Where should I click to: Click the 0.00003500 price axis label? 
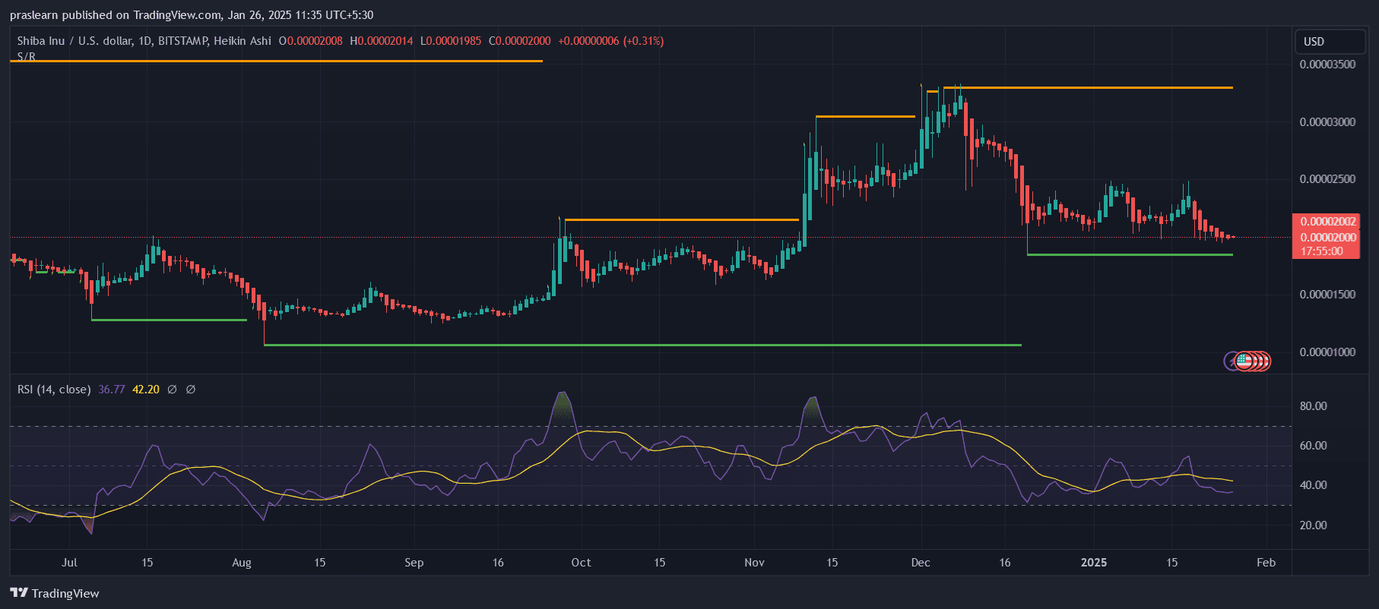pyautogui.click(x=1327, y=65)
